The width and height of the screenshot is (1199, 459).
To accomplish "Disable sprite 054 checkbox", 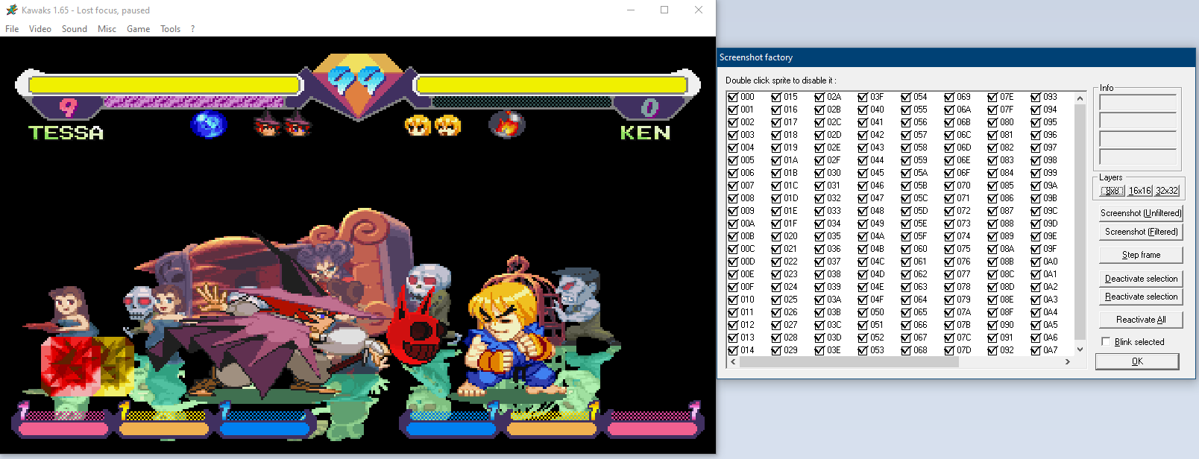I will pyautogui.click(x=906, y=97).
